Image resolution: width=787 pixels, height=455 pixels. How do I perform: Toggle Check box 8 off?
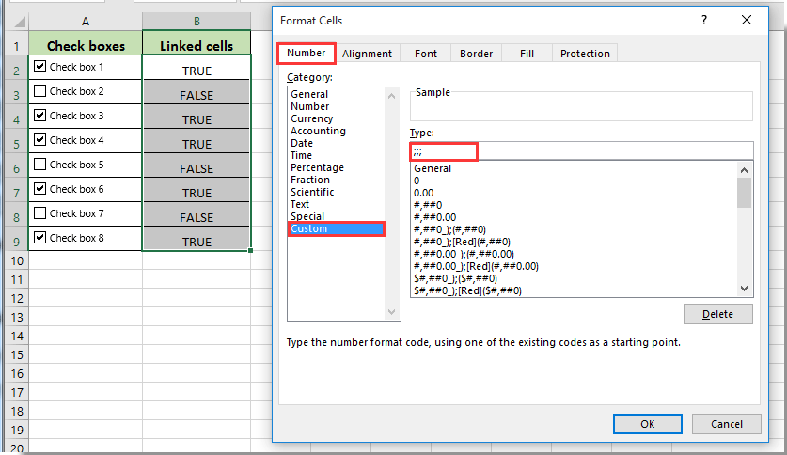(x=39, y=238)
